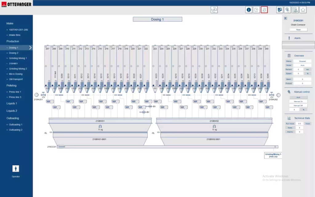The image size is (315, 197).
Task: Click the logout door icon
Action: click(x=257, y=10)
